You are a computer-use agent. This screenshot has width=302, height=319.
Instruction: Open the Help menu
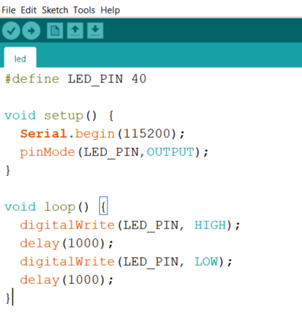(x=110, y=10)
